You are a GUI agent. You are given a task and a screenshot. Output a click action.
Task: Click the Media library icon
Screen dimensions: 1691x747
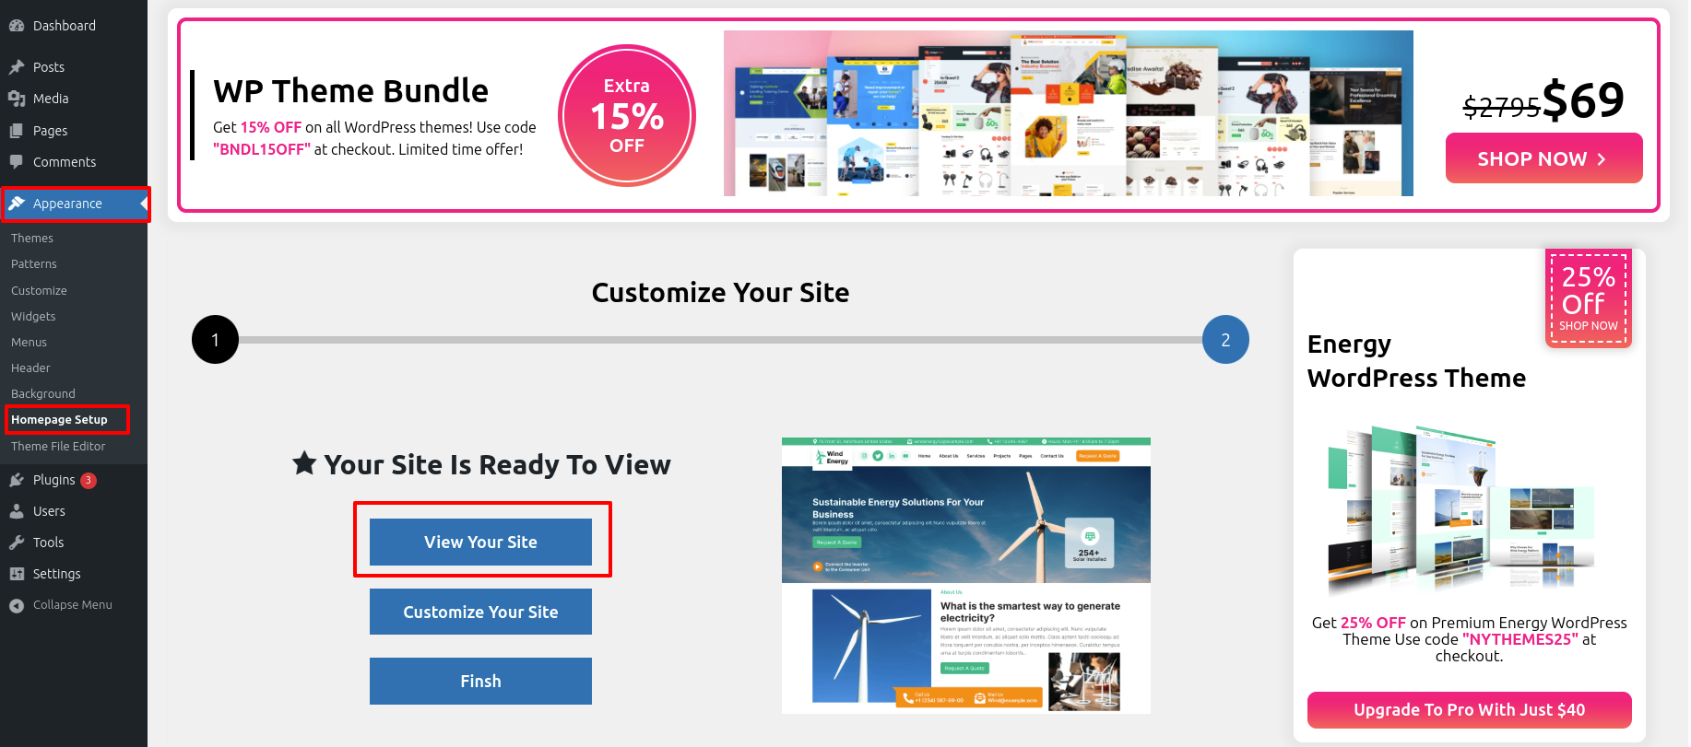pos(17,99)
